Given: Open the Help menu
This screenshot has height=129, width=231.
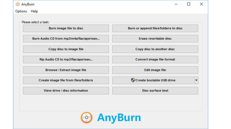Looking at the screenshot, I should click(x=34, y=11).
